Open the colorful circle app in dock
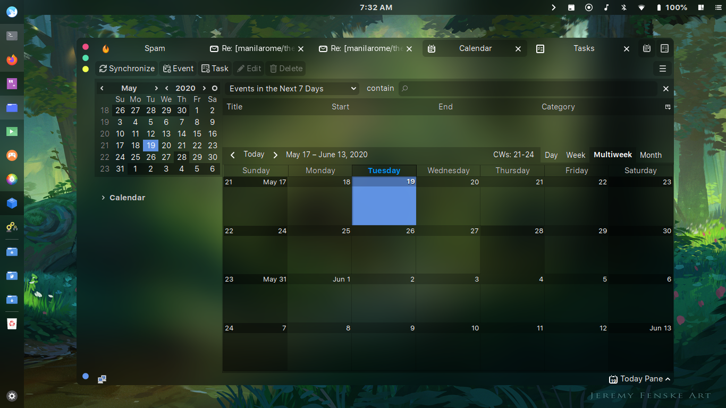The image size is (726, 408). pos(12,179)
